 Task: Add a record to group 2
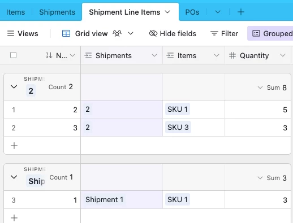[14, 146]
